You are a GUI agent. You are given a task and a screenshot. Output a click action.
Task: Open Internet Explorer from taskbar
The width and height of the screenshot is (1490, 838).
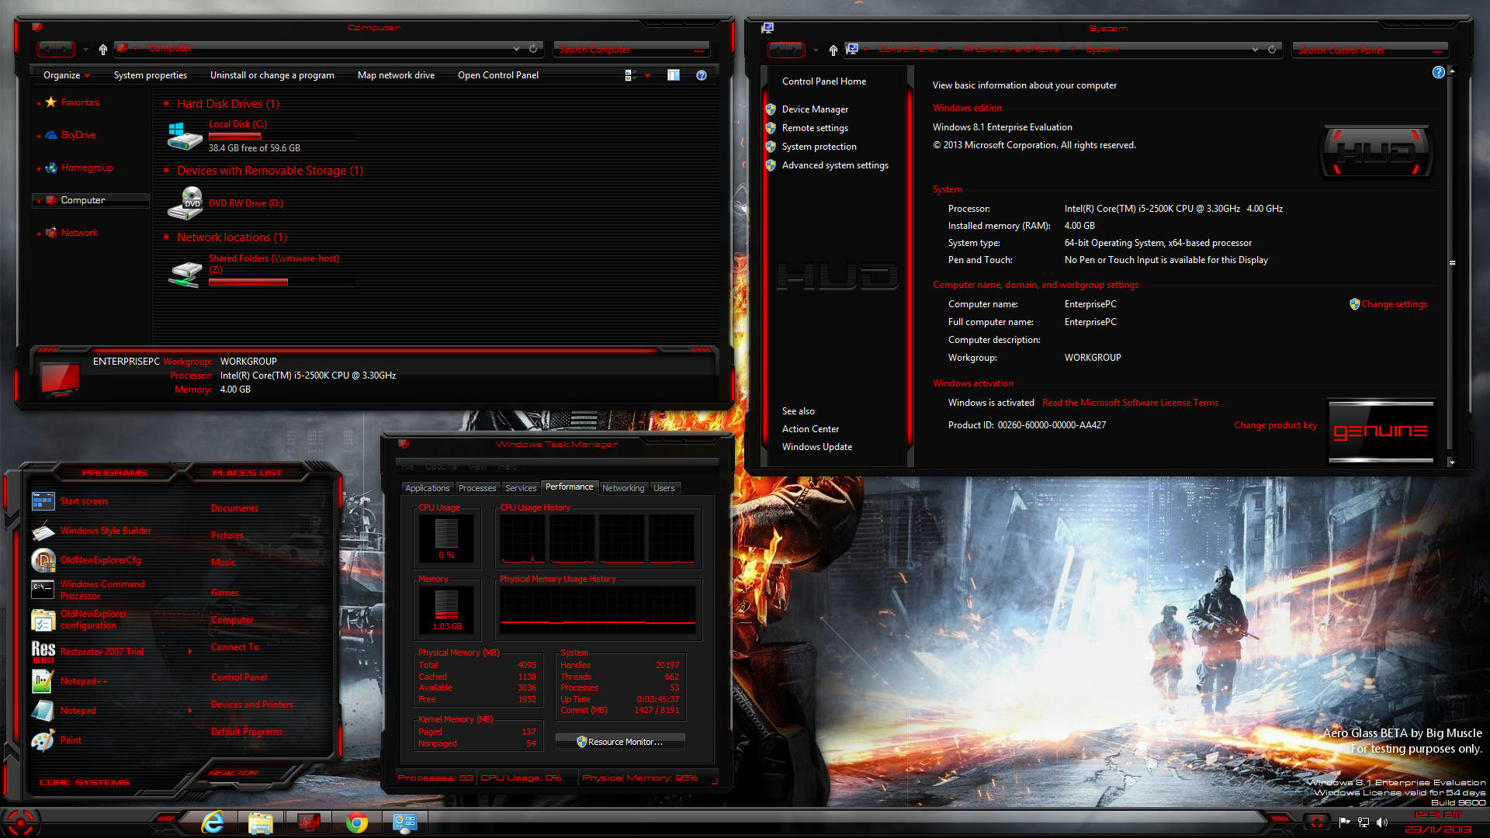(213, 822)
